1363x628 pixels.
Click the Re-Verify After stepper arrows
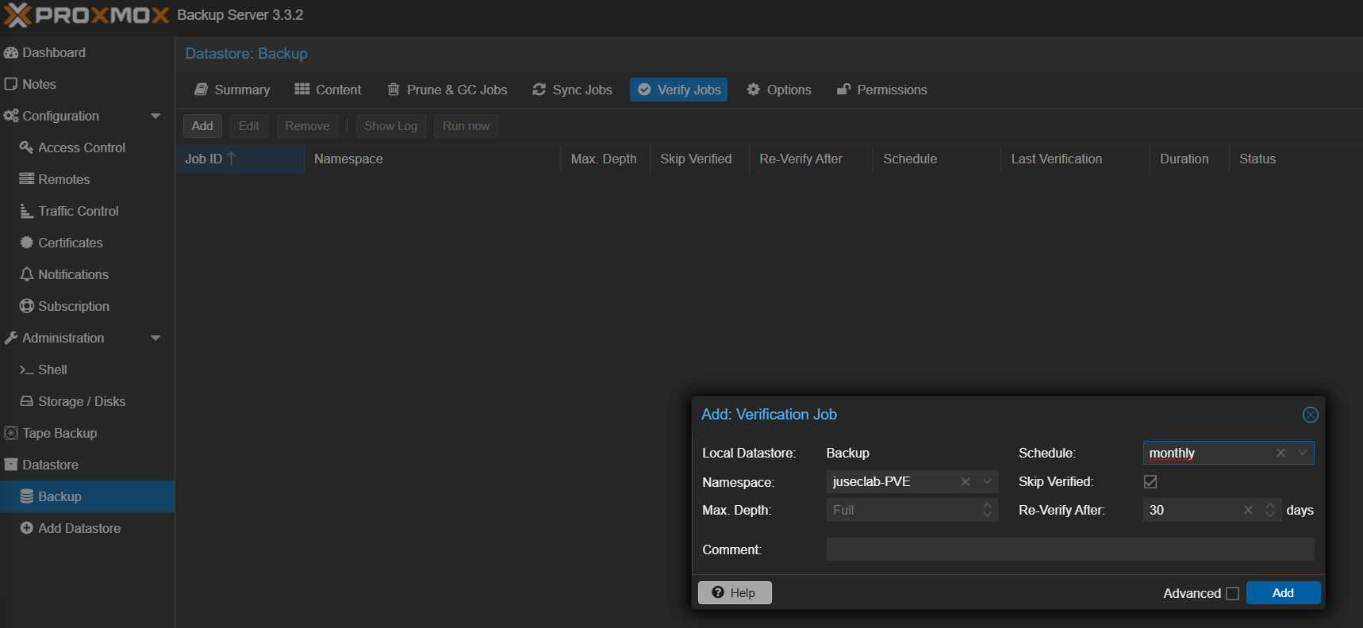[1270, 510]
